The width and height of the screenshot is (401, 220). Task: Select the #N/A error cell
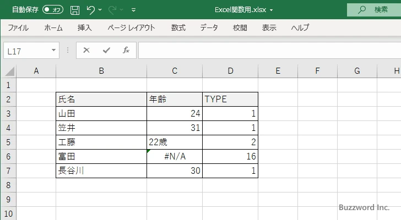point(175,156)
